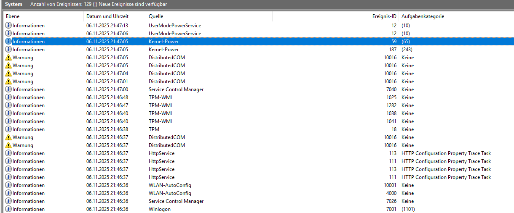Select the timestamp 06.11.2025 21:46:47
Viewport: 514px width, 213px height.
pos(107,105)
